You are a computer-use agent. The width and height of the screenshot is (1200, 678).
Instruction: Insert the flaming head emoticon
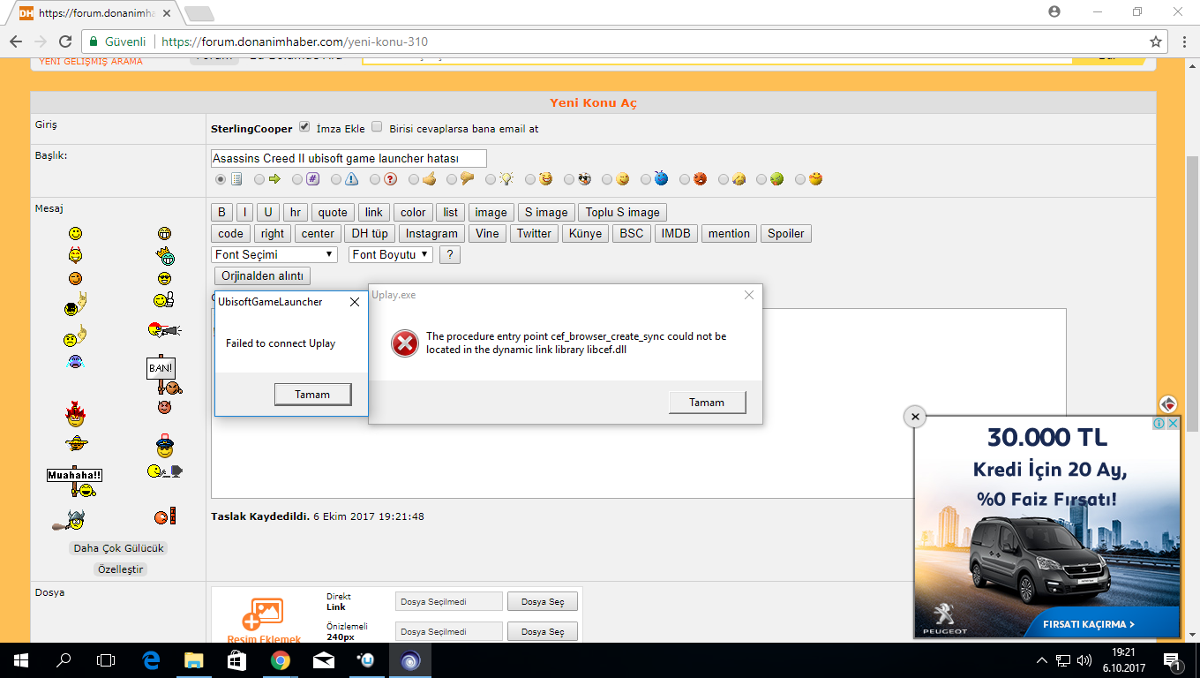click(x=75, y=412)
